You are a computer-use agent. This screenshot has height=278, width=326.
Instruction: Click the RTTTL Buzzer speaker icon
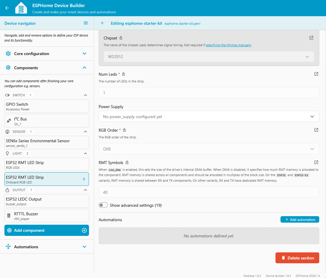9,216
